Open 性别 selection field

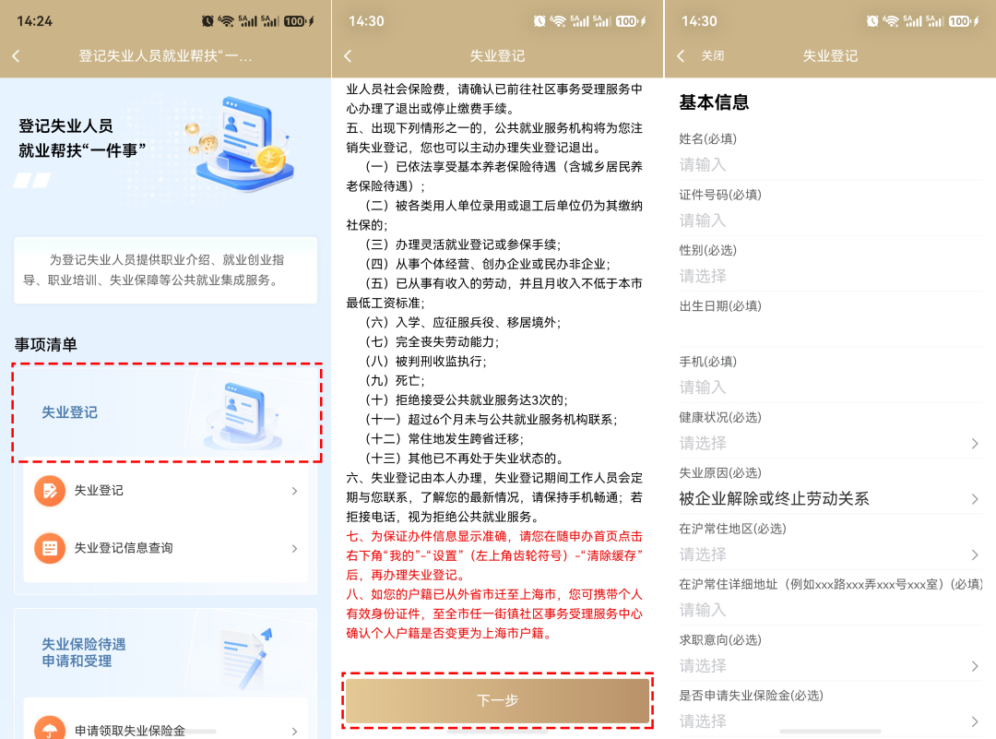(x=830, y=277)
